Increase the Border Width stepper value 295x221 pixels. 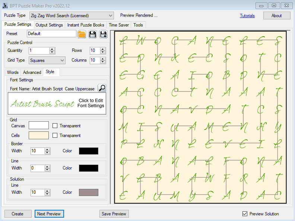coord(47,149)
